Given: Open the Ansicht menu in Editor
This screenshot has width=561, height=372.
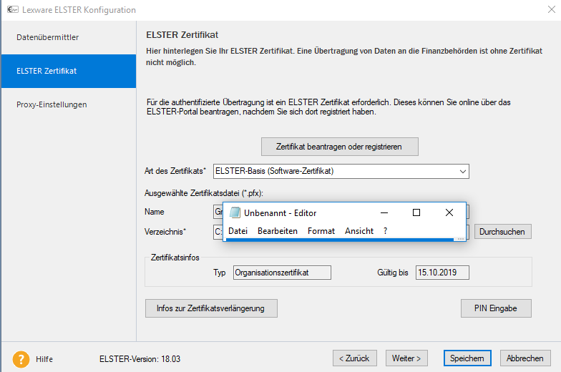Looking at the screenshot, I should click(359, 231).
